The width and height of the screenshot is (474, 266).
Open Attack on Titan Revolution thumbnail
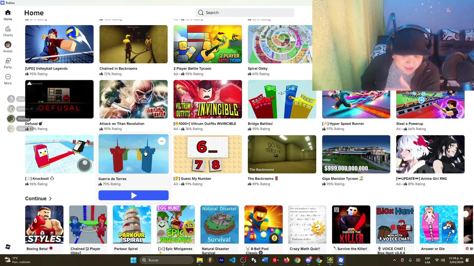point(133,99)
